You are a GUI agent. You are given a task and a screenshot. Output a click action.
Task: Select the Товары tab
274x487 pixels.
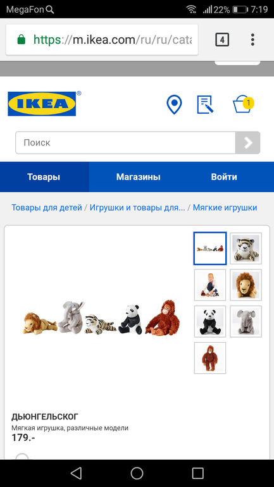tap(44, 177)
